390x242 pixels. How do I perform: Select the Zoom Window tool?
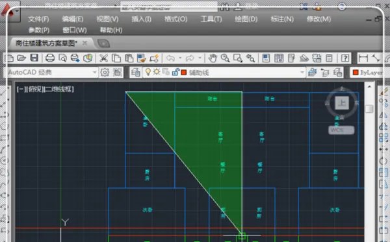[x=237, y=58]
